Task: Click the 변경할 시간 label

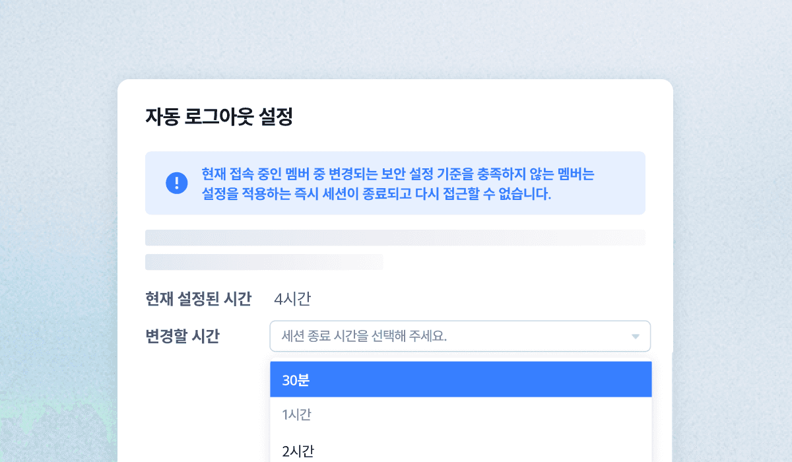Action: [x=181, y=335]
